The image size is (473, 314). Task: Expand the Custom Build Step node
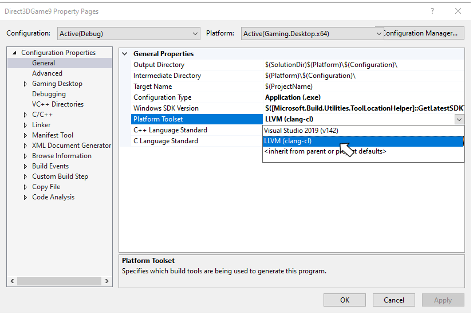point(25,176)
